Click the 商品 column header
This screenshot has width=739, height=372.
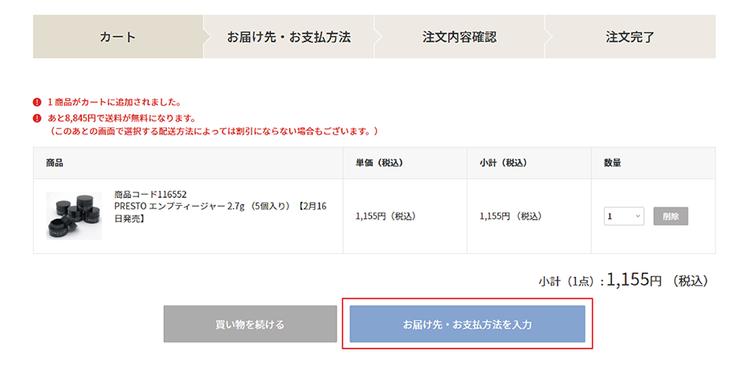(x=55, y=163)
